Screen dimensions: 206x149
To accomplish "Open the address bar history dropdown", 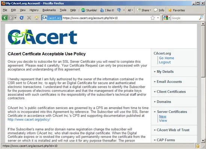I will tap(158, 18).
